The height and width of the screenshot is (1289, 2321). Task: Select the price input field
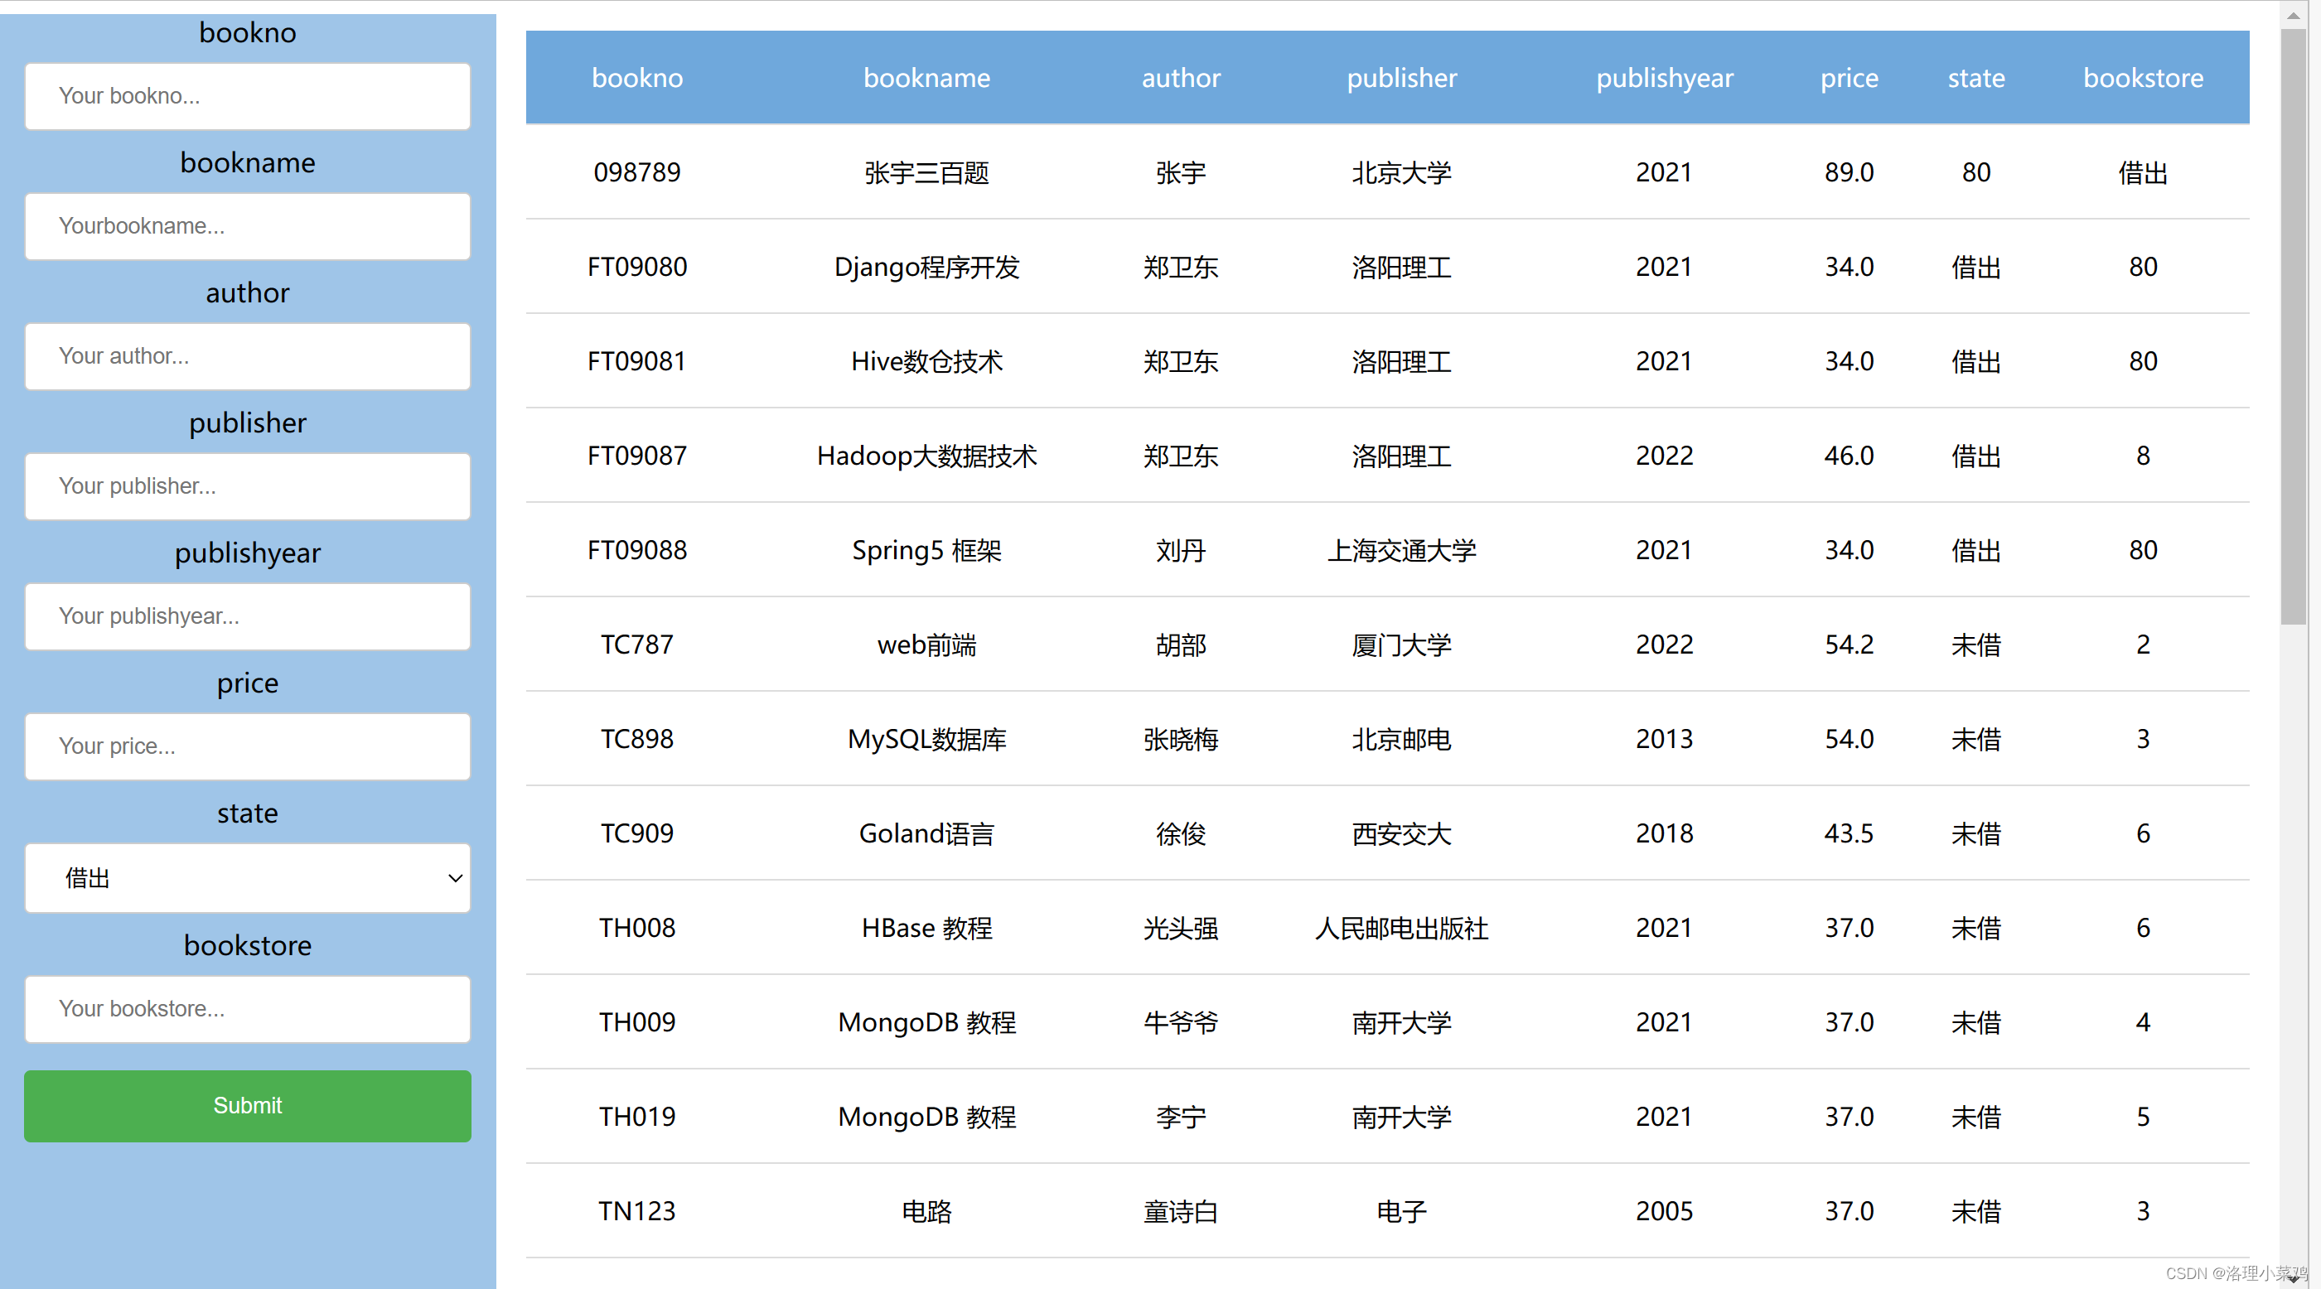tap(247, 746)
